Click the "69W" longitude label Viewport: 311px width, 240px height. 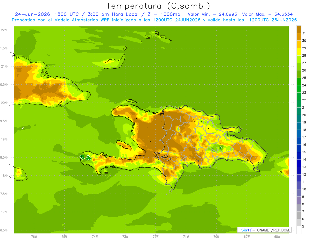coord(247,236)
